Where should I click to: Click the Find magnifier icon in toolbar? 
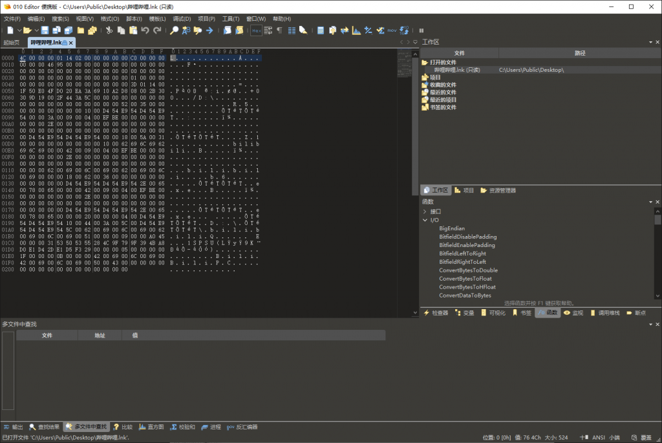[174, 30]
